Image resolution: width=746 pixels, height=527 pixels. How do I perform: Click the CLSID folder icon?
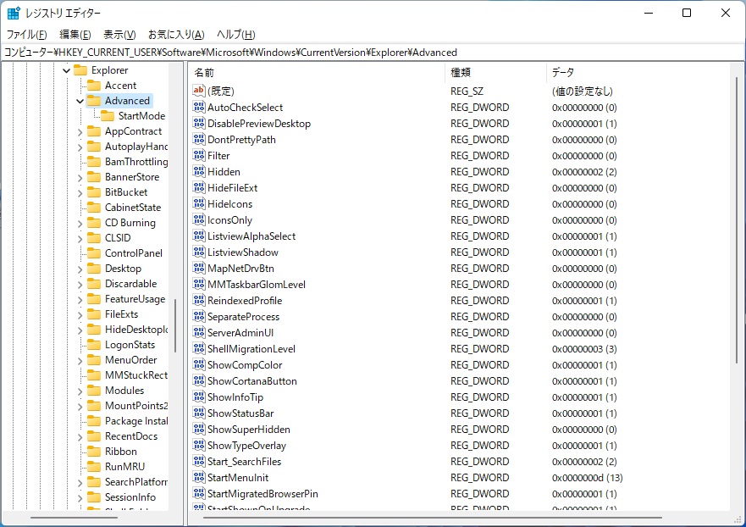tap(94, 237)
